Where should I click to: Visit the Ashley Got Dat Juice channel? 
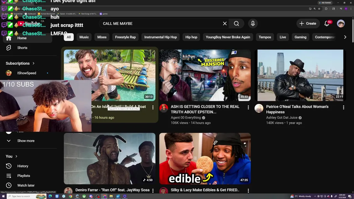tap(282, 117)
